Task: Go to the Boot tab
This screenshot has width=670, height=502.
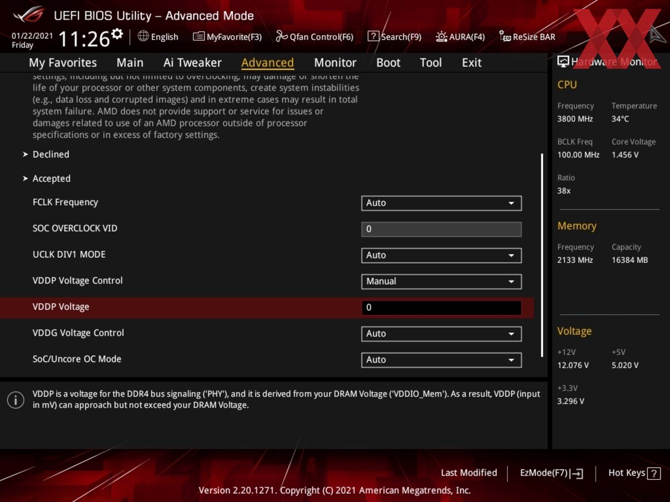Action: [x=388, y=63]
